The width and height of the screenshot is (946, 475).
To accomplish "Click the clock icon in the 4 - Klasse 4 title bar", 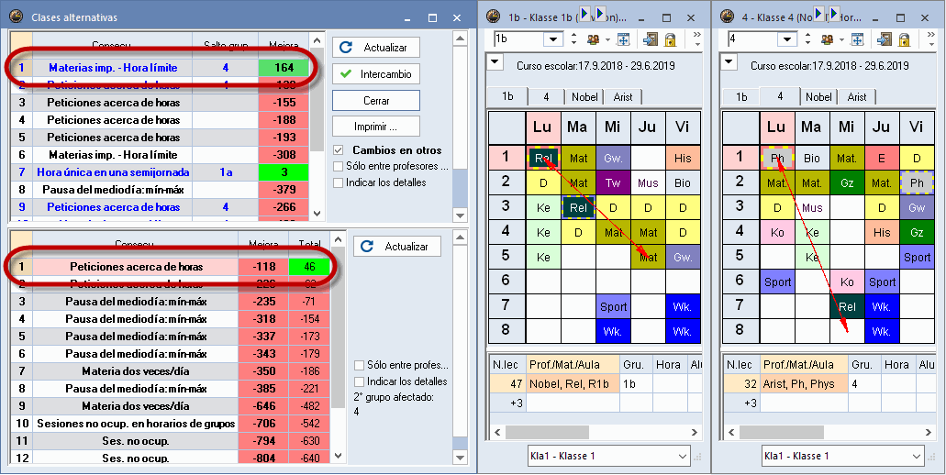I will tap(727, 17).
